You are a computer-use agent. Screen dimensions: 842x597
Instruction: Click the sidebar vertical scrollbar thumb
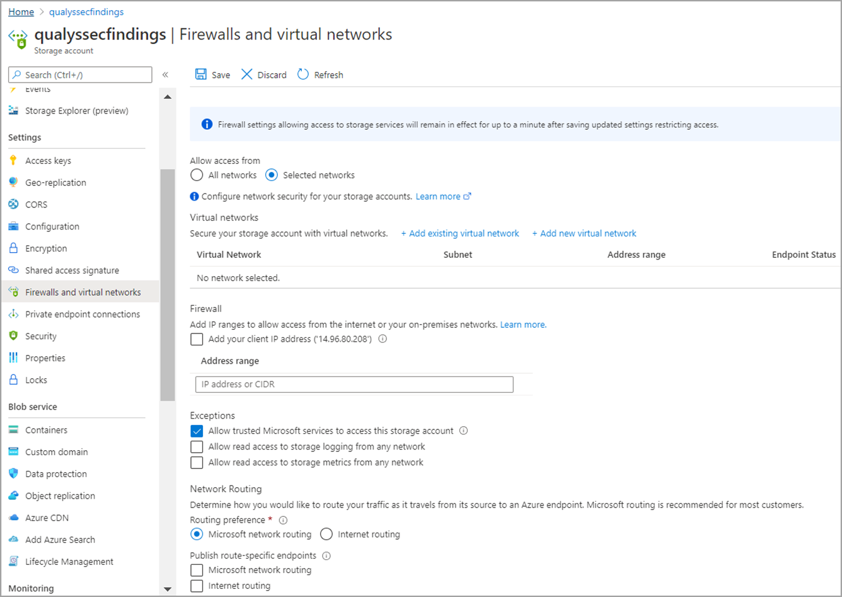[168, 285]
